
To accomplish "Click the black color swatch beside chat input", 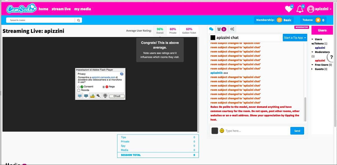I will coord(215,131).
